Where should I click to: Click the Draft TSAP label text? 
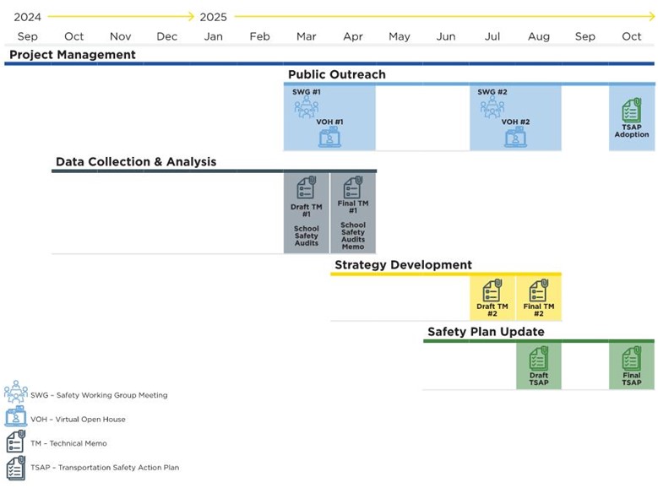(539, 379)
